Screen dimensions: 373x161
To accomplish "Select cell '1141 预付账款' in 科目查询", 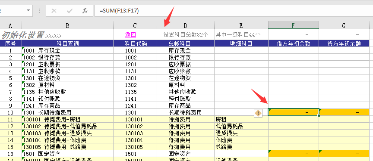I will point(67,99).
